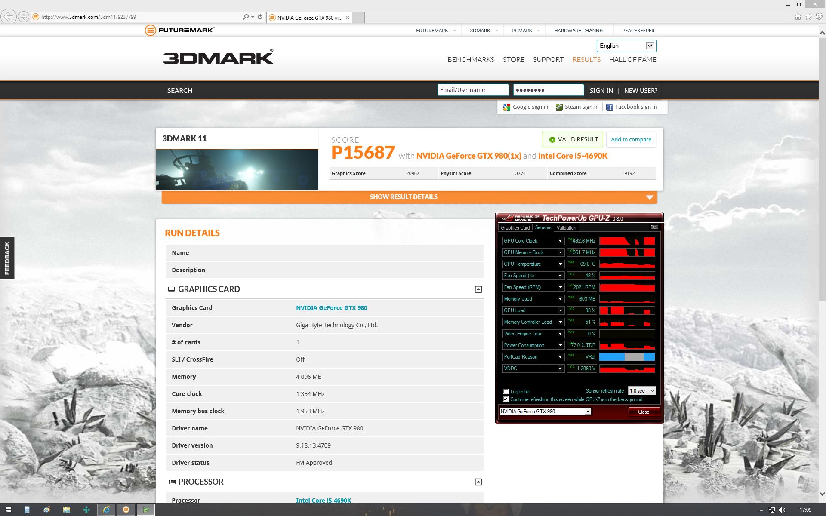826x516 pixels.
Task: Click the teal pinwheel taskbar icon
Action: click(86, 510)
